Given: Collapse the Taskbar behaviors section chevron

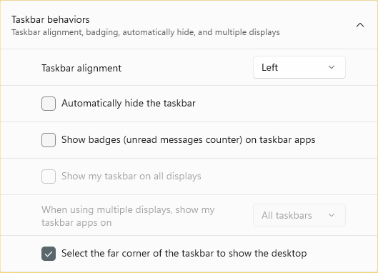Looking at the screenshot, I should pos(360,25).
